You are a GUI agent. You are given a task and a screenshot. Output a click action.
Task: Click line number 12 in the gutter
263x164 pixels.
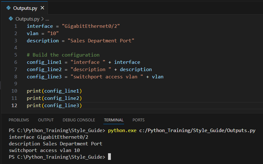[14, 106]
